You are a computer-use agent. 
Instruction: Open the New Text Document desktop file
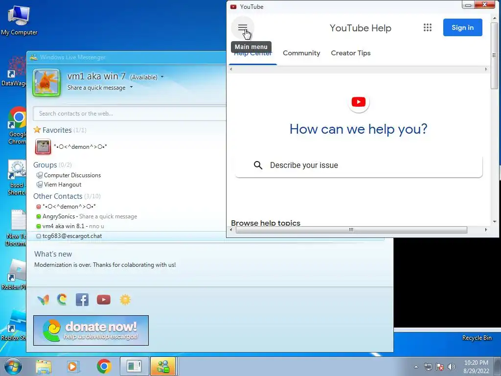pos(16,228)
